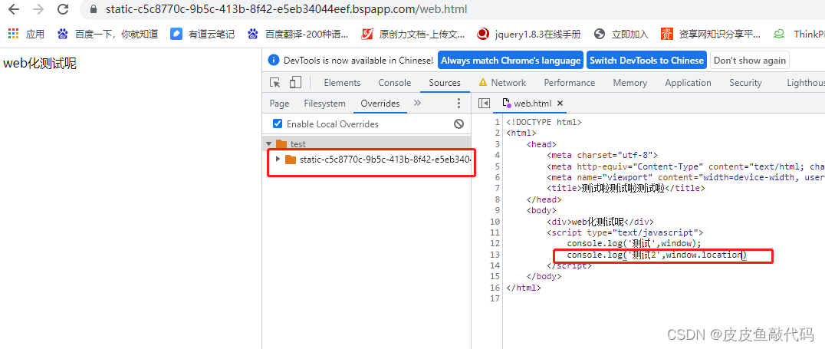Screen dimensions: 825x349
Task: Click the clear overrides configuration icon
Action: [x=459, y=124]
